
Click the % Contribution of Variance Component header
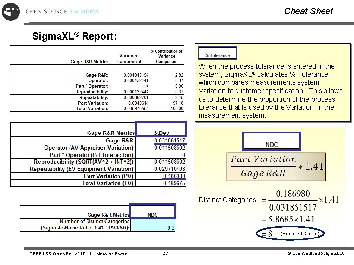[167, 56]
